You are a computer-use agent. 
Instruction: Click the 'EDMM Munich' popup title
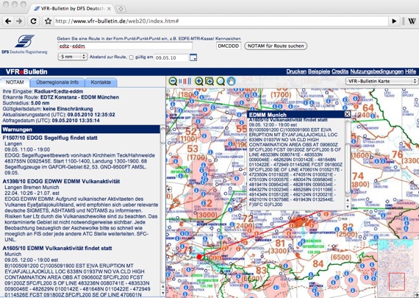tap(268, 115)
